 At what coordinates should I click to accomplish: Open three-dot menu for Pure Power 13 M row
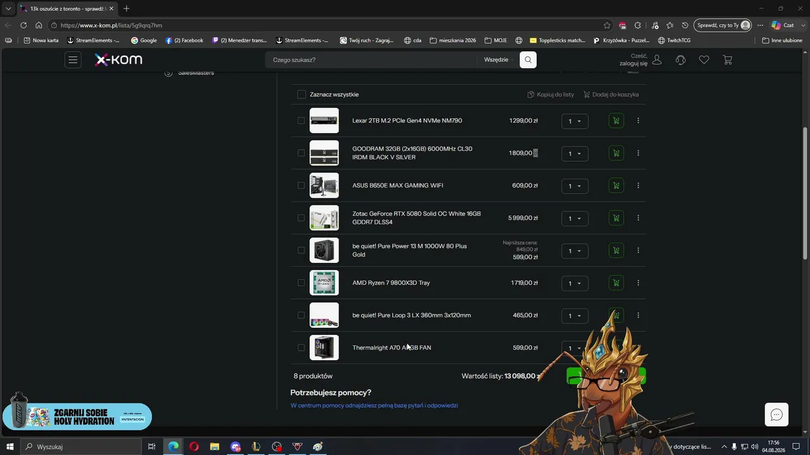638,250
